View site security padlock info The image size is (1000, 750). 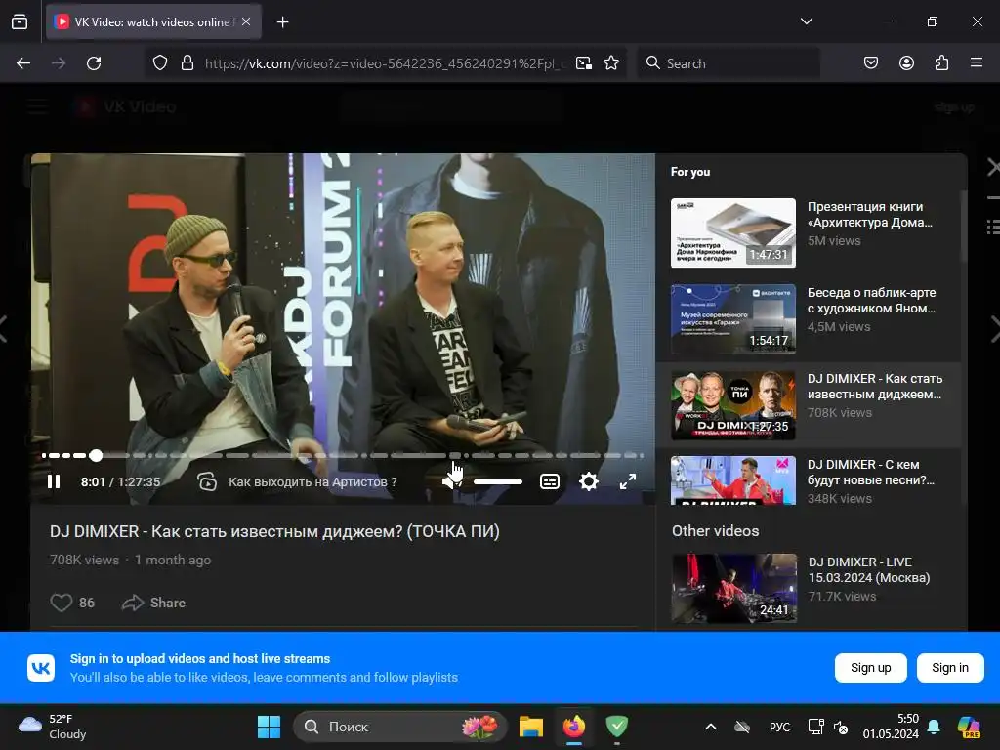pyautogui.click(x=187, y=63)
